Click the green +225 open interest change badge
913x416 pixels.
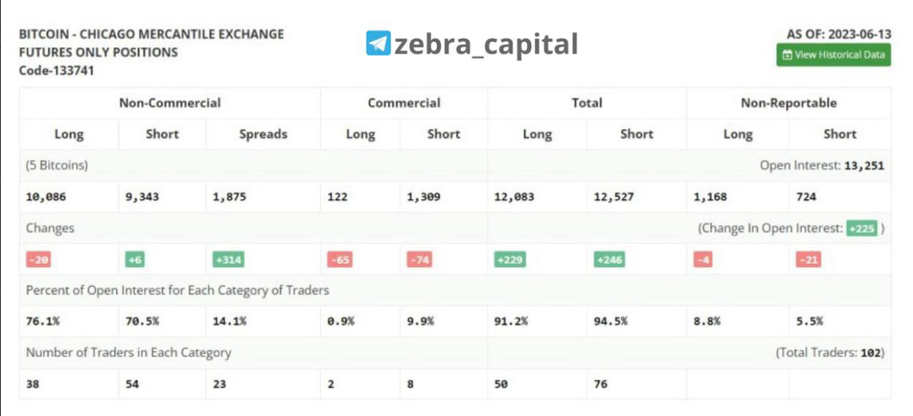click(x=861, y=228)
